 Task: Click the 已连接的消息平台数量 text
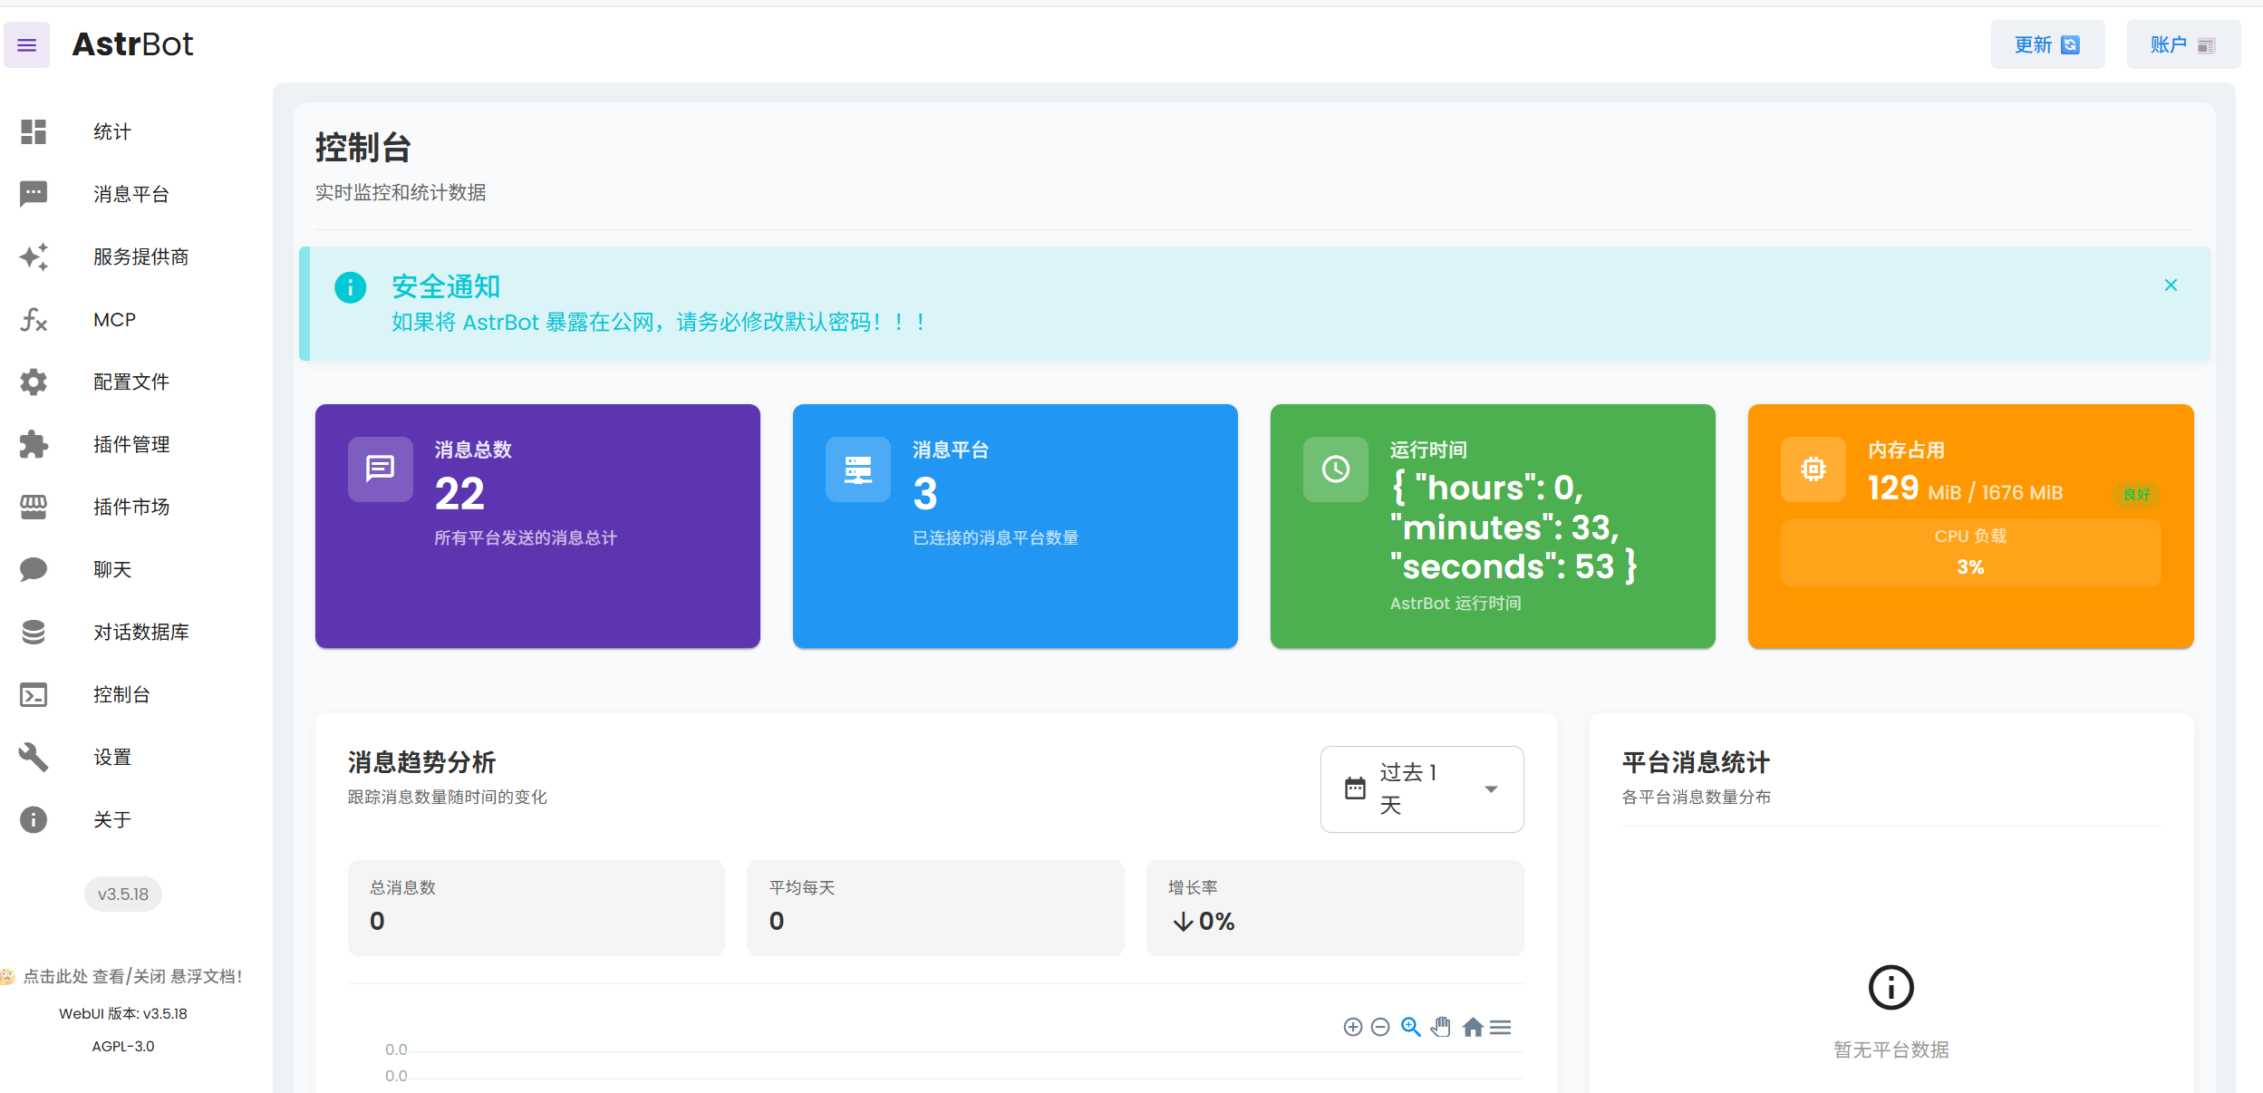pos(995,537)
